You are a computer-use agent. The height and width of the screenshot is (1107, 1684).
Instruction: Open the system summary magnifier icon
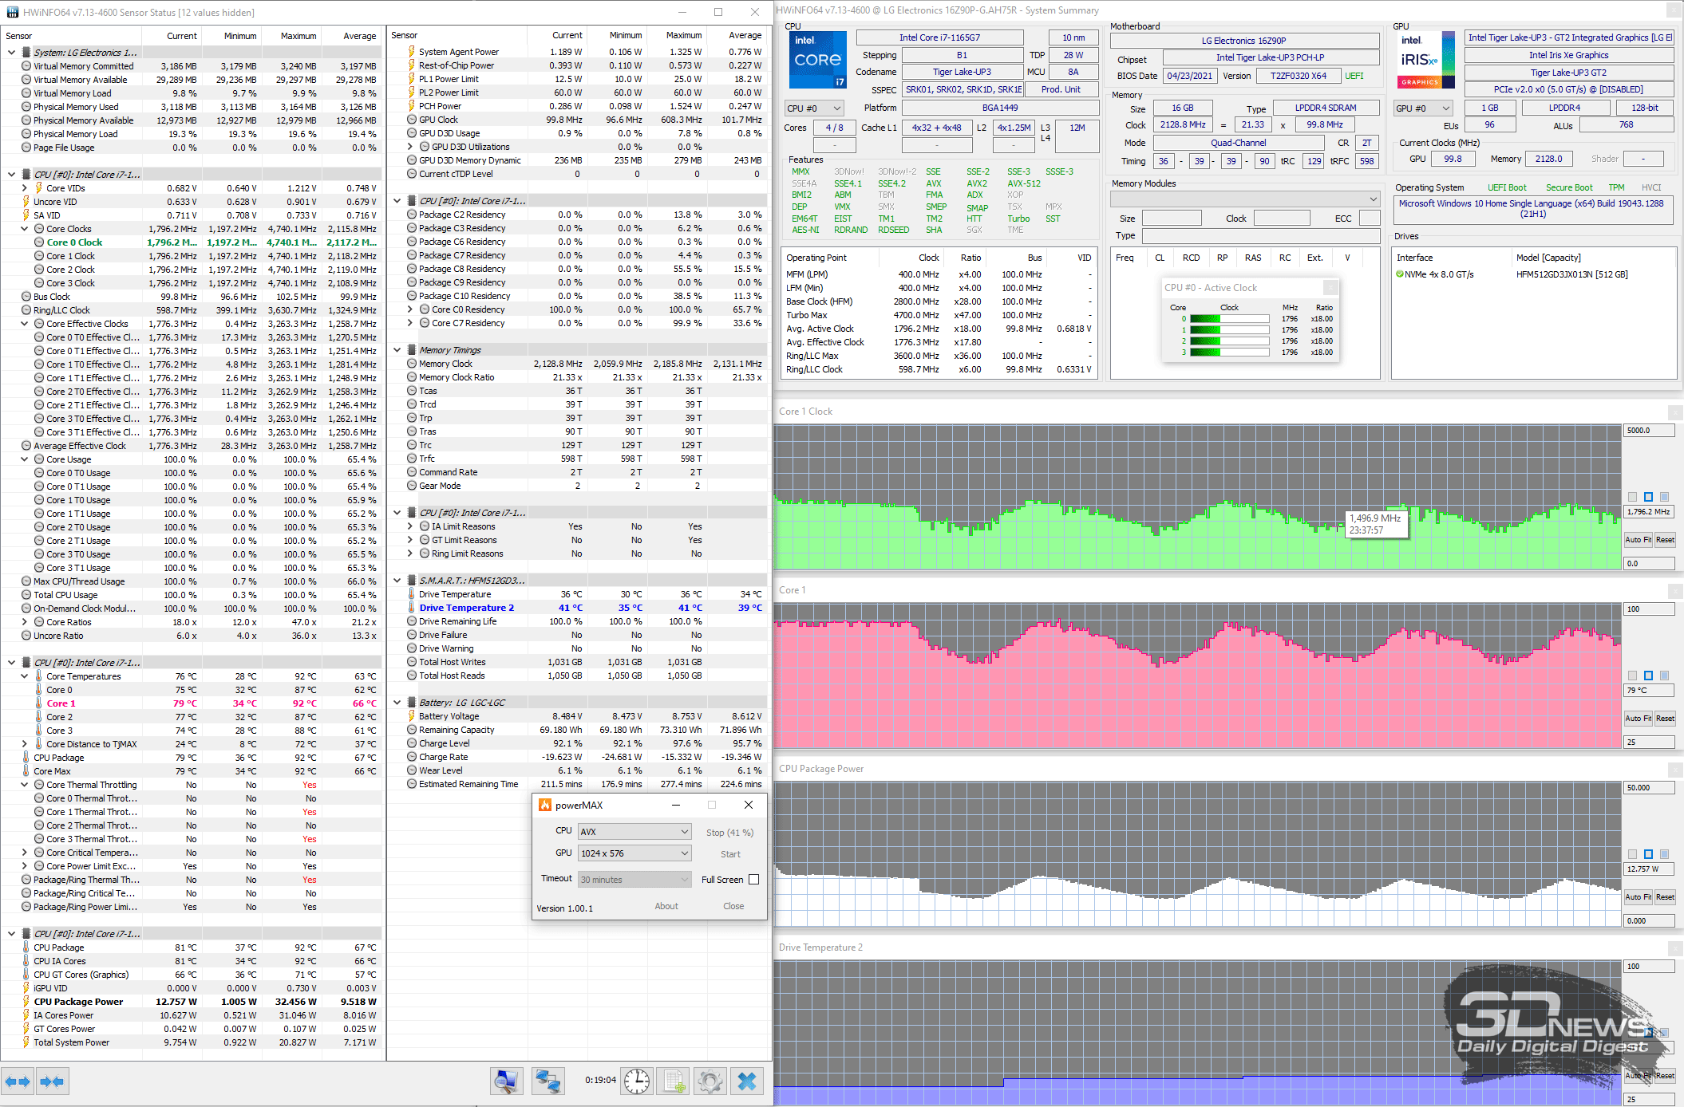click(507, 1081)
